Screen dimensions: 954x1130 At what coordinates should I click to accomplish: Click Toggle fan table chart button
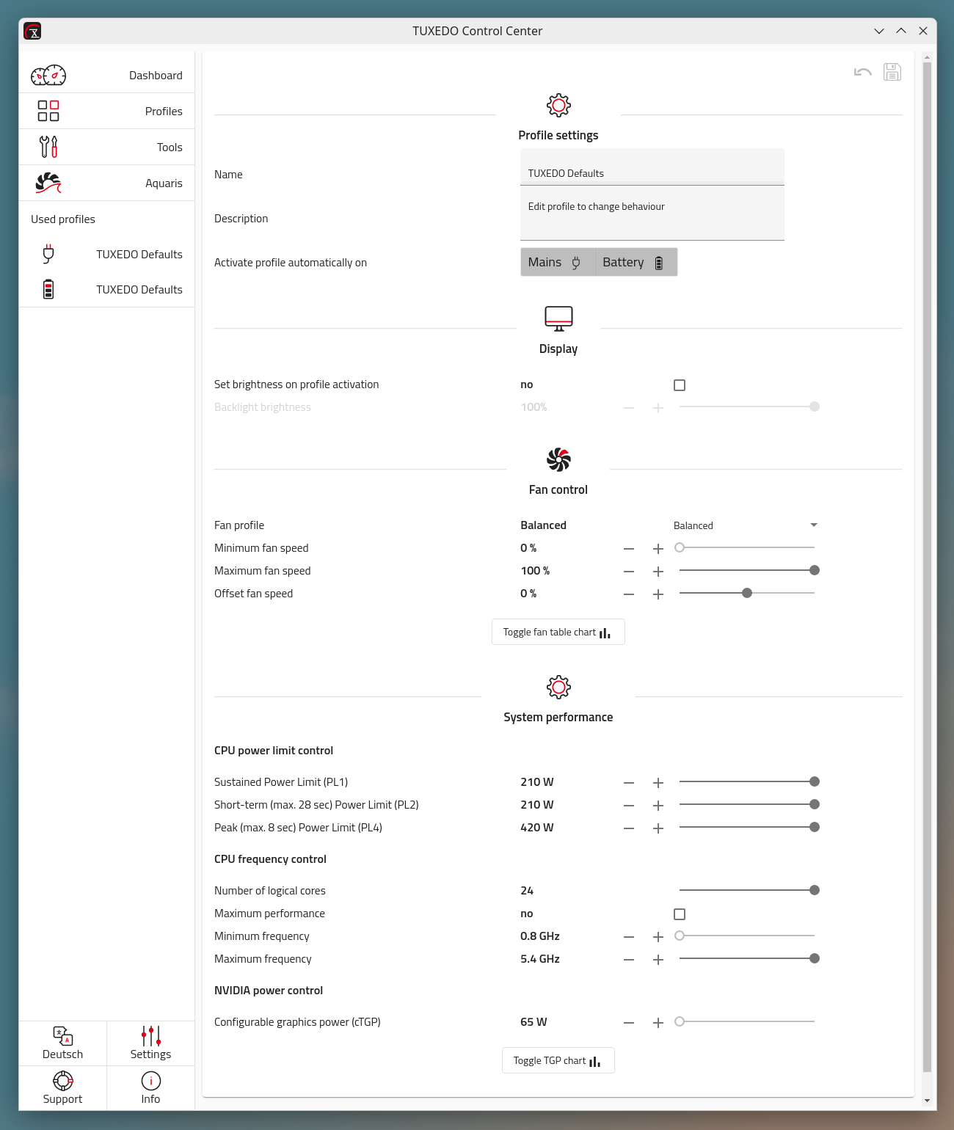tap(558, 632)
